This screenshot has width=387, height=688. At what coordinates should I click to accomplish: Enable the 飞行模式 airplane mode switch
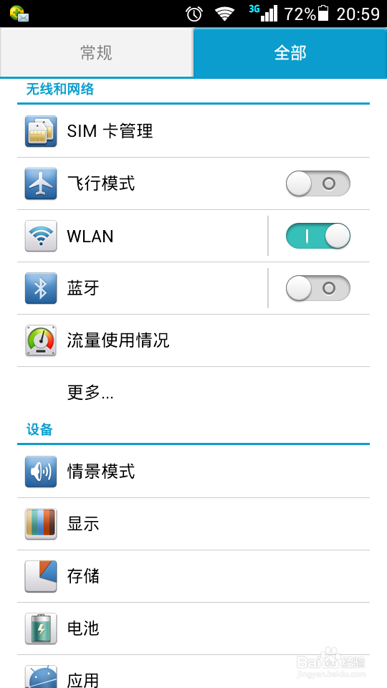(x=318, y=183)
